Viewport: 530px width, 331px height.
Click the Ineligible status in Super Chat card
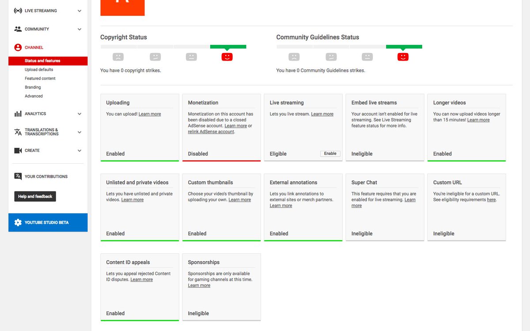(362, 234)
